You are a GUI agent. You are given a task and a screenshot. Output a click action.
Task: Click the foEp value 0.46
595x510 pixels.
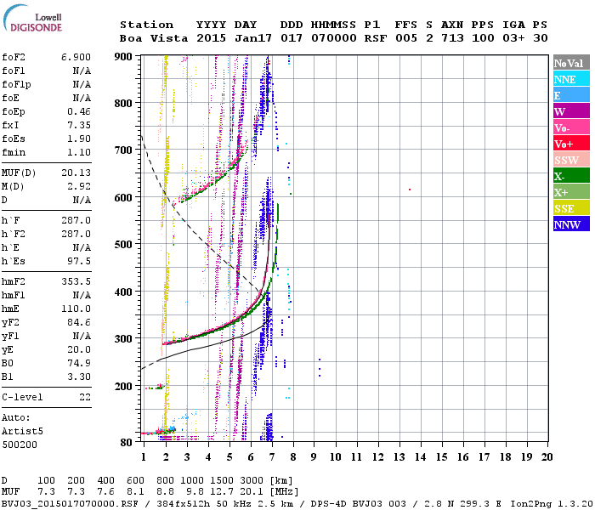point(79,111)
